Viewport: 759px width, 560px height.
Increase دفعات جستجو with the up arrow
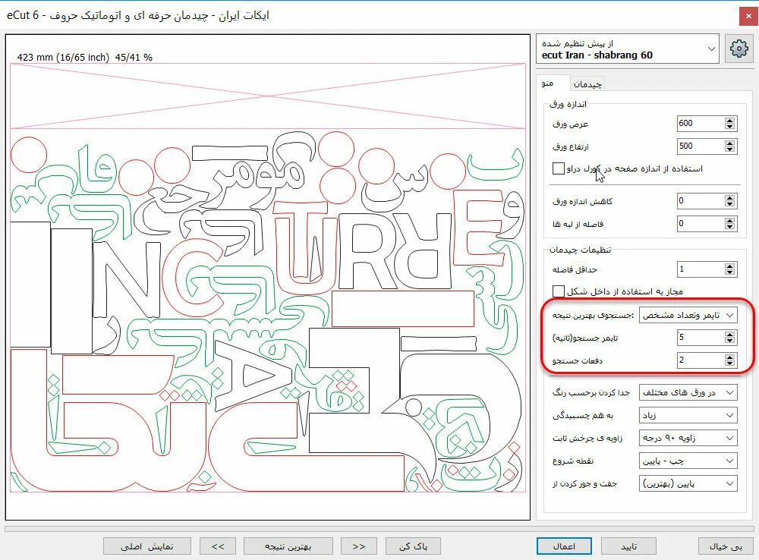[x=730, y=357]
